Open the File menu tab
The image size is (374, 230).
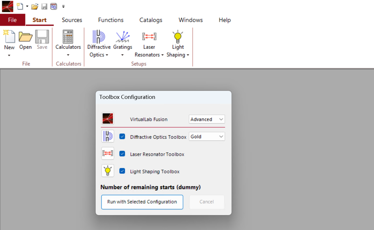pyautogui.click(x=12, y=20)
